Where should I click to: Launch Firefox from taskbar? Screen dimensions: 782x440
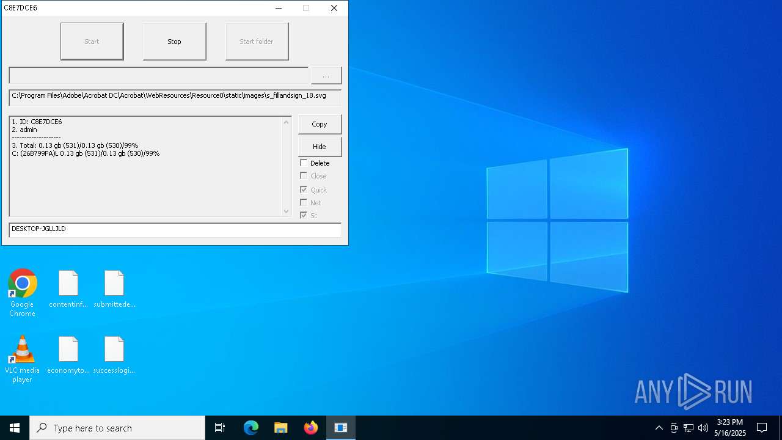click(311, 428)
